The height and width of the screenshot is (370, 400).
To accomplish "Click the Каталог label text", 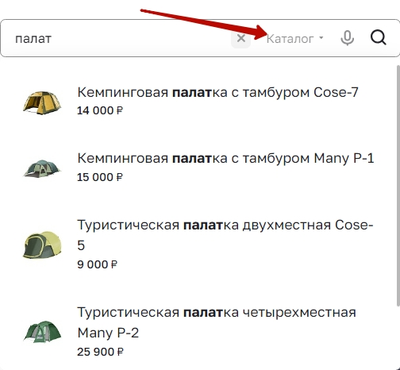I will 290,39.
